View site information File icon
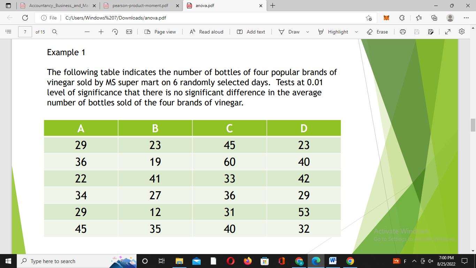Screen dimensions: 476x268 point(49,18)
